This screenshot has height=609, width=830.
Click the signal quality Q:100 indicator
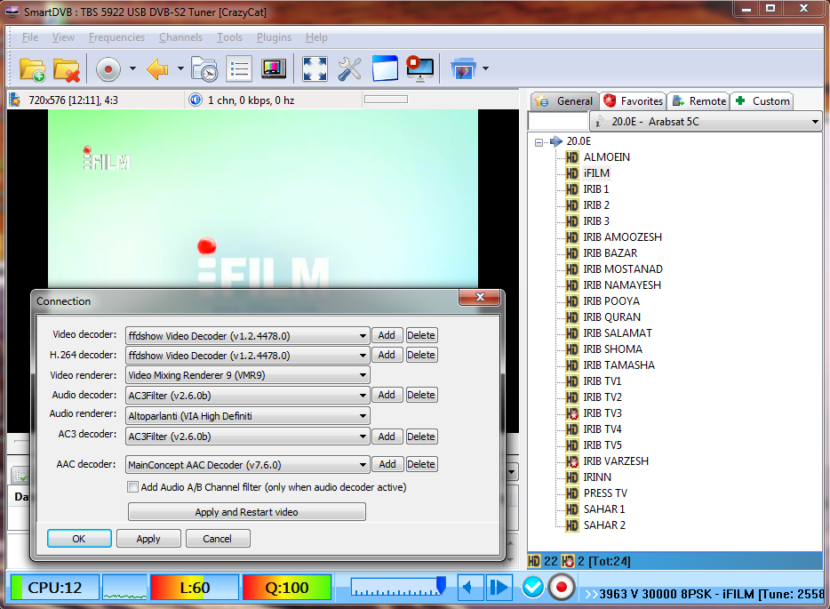[287, 588]
